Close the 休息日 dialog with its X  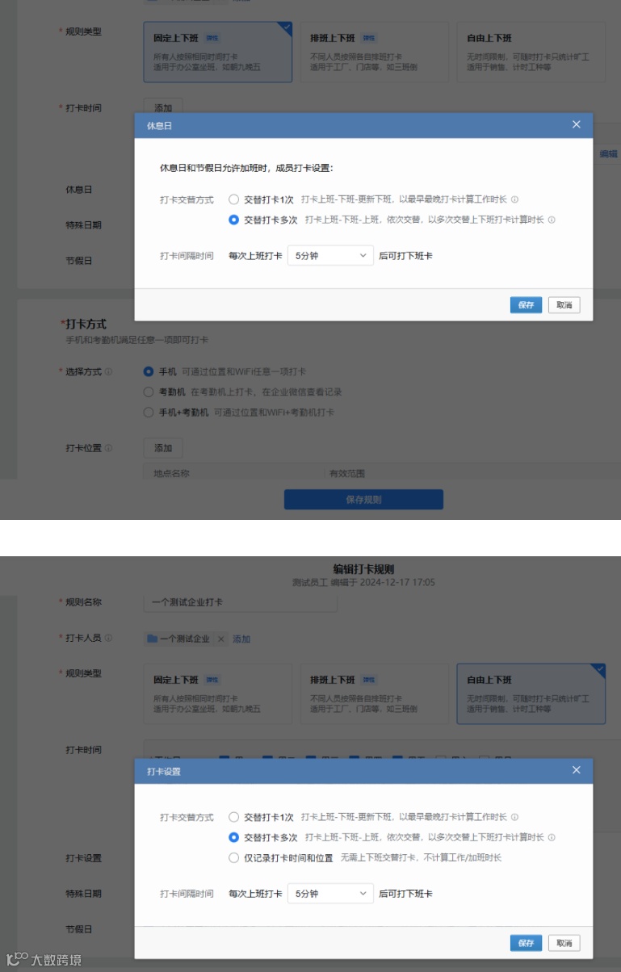coord(576,125)
